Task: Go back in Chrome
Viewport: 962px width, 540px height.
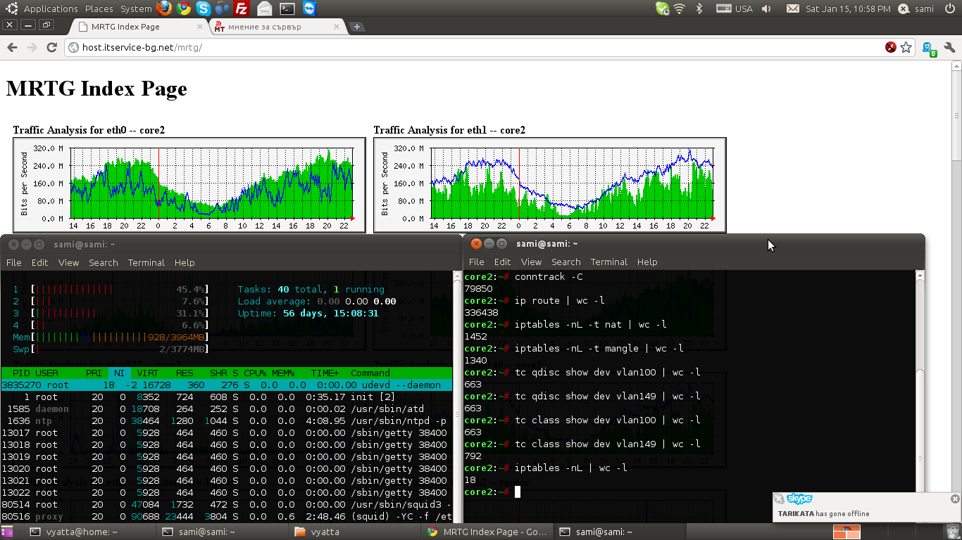Action: [x=12, y=47]
